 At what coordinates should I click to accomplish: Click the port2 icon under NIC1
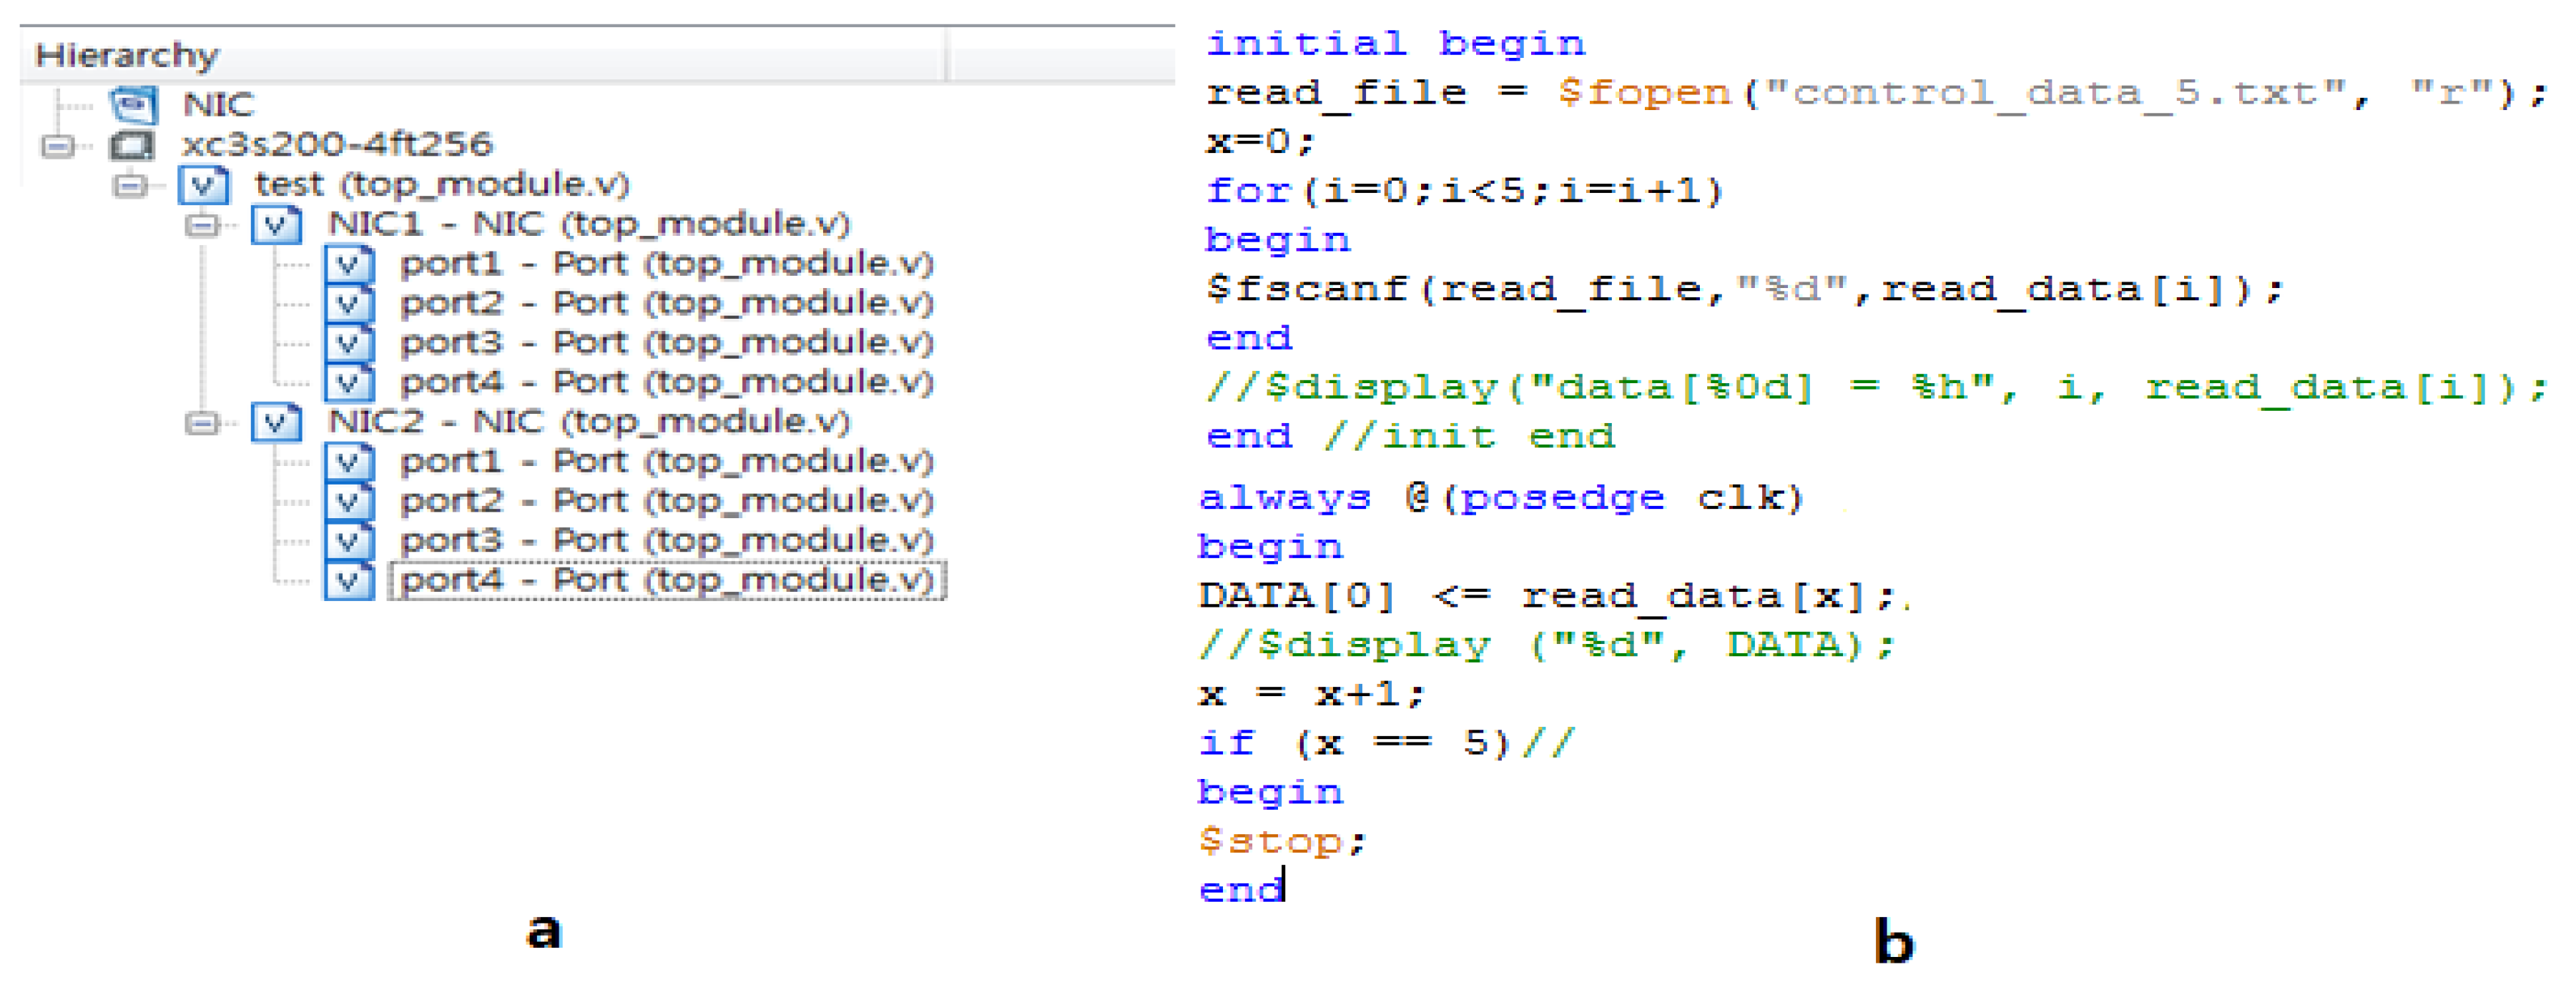click(x=349, y=303)
